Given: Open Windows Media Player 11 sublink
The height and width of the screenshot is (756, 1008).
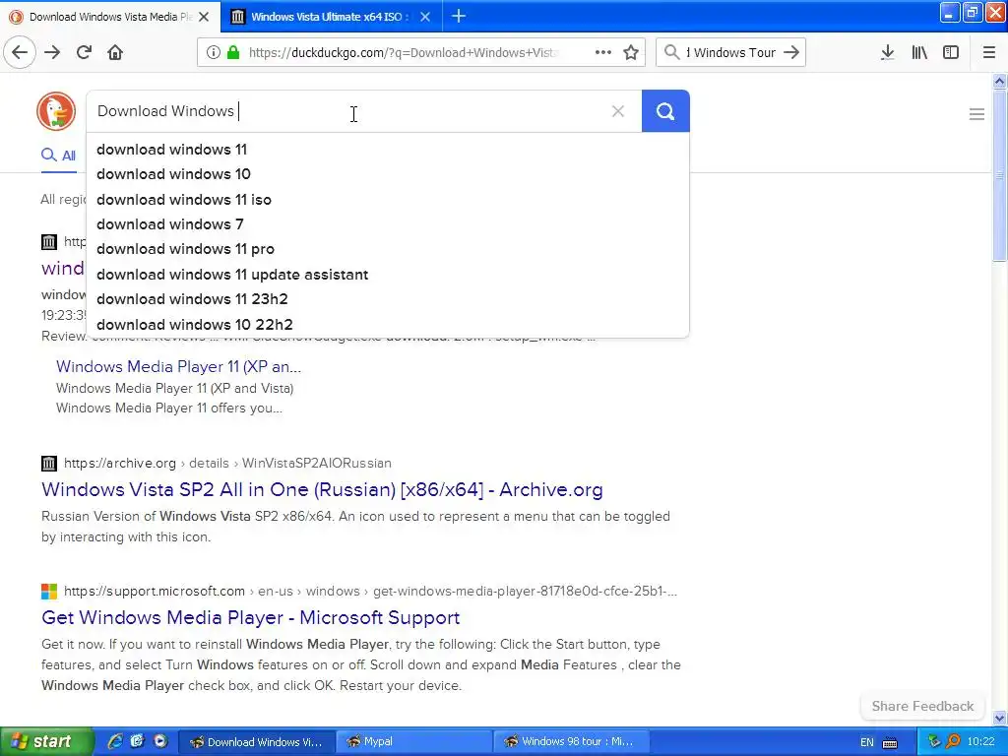Looking at the screenshot, I should (x=179, y=366).
